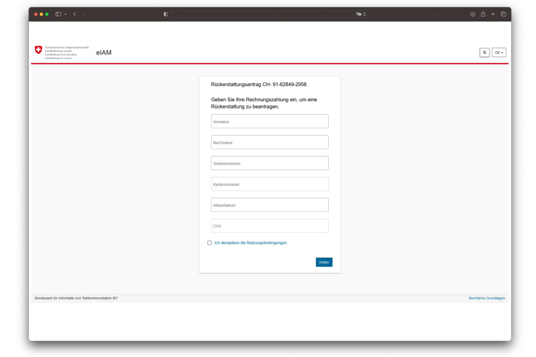Click the shield icon beside the address bar
536x357 pixels.
165,14
